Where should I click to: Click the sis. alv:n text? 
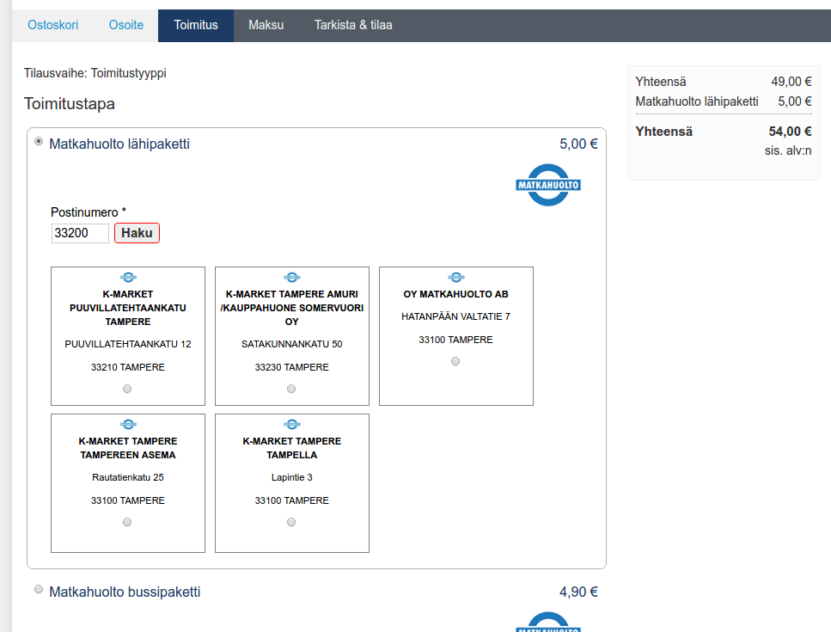click(788, 150)
